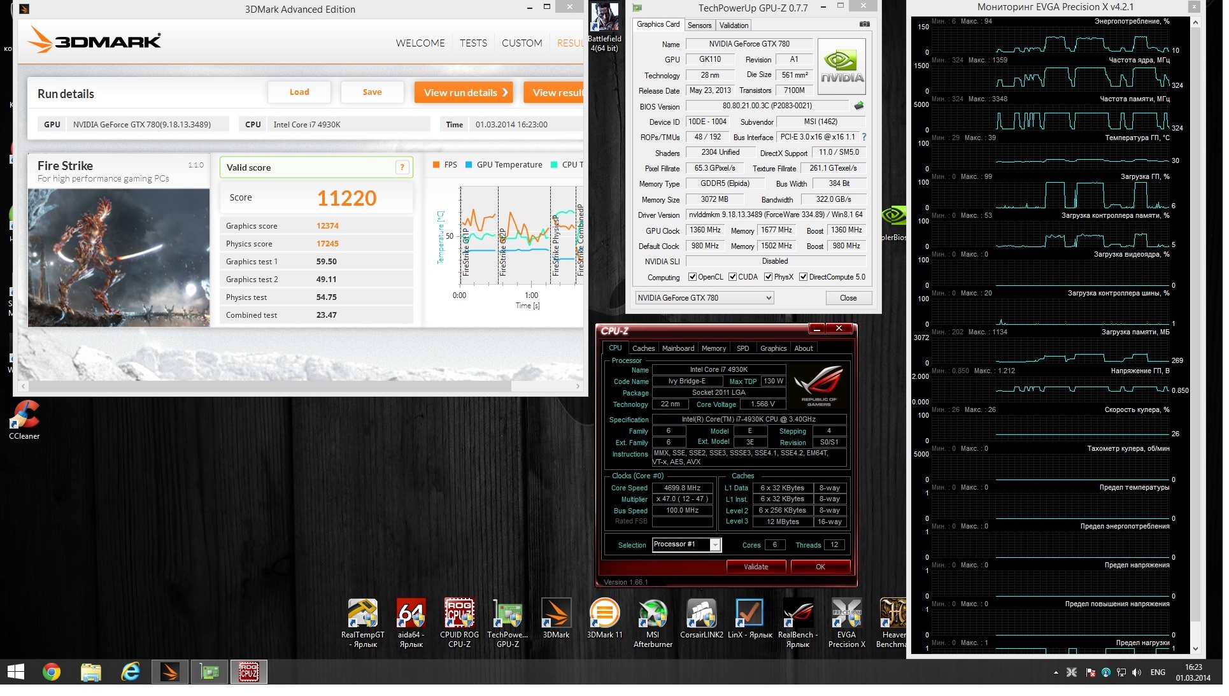This screenshot has height=696, width=1229.
Task: Open CCleaner desktop icon
Action: [x=24, y=420]
